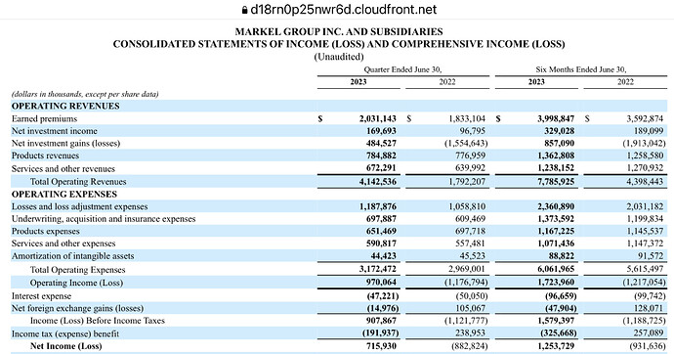Click the Quarter Ended June 30 column header
Image resolution: width=674 pixels, height=354 pixels.
(402, 69)
